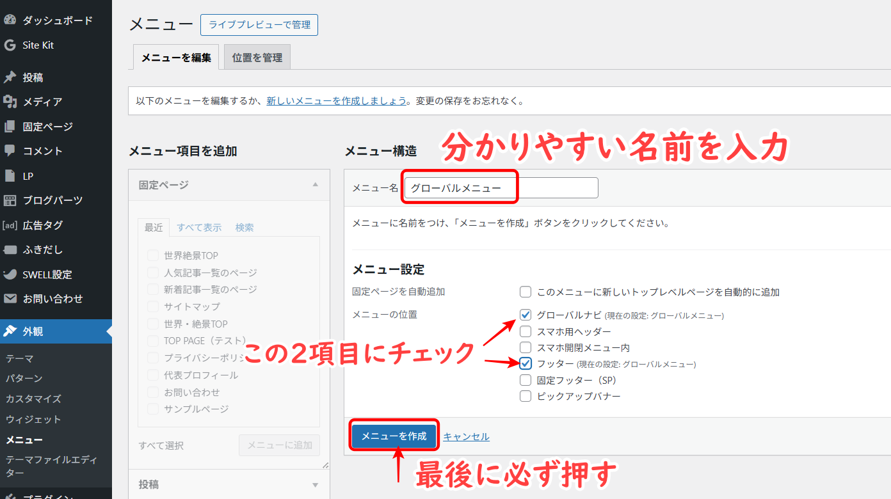This screenshot has width=891, height=499.
Task: Click the pushpin icon for Posts (投稿)
Action: [x=10, y=77]
